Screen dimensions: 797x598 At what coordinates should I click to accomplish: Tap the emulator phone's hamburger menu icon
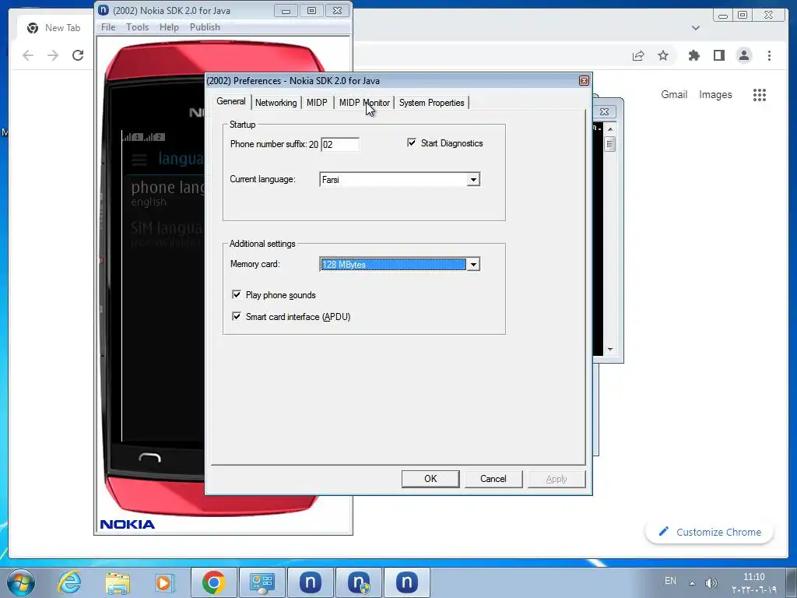pyautogui.click(x=139, y=159)
